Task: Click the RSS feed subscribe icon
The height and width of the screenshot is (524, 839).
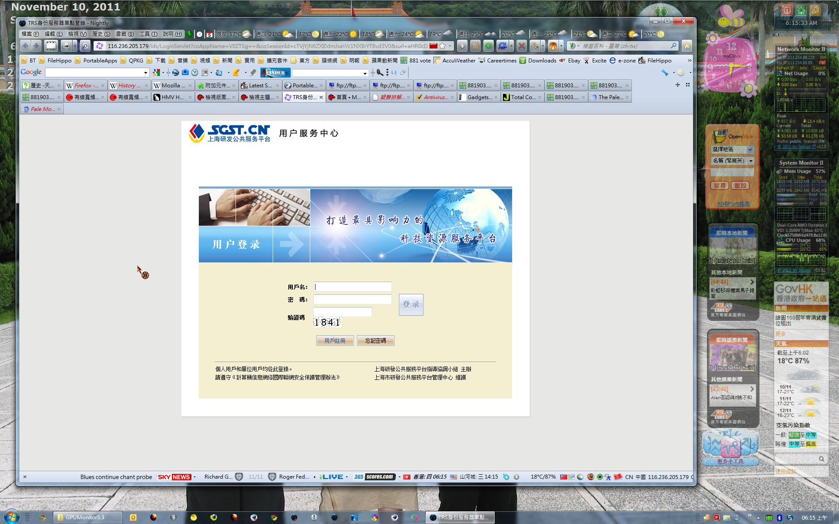Action: 475,46
